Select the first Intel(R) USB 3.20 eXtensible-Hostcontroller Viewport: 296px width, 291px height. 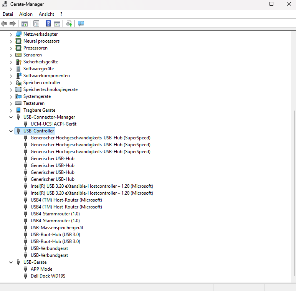92,186
